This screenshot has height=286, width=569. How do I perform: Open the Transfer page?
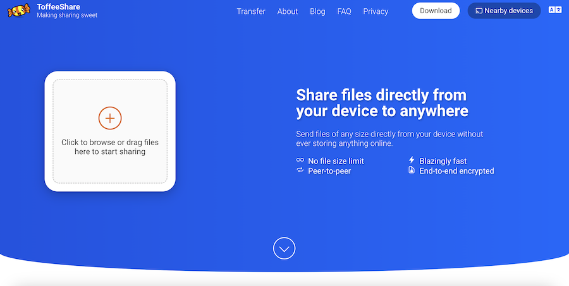[251, 11]
